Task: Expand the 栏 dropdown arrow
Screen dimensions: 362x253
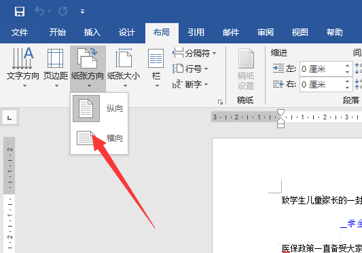Action: pos(157,85)
